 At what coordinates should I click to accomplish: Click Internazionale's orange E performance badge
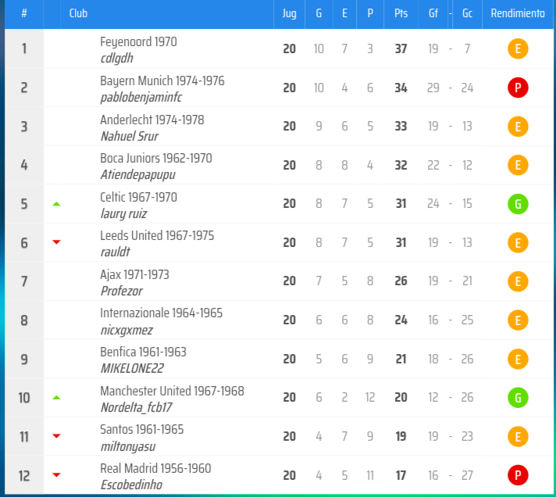coord(518,320)
